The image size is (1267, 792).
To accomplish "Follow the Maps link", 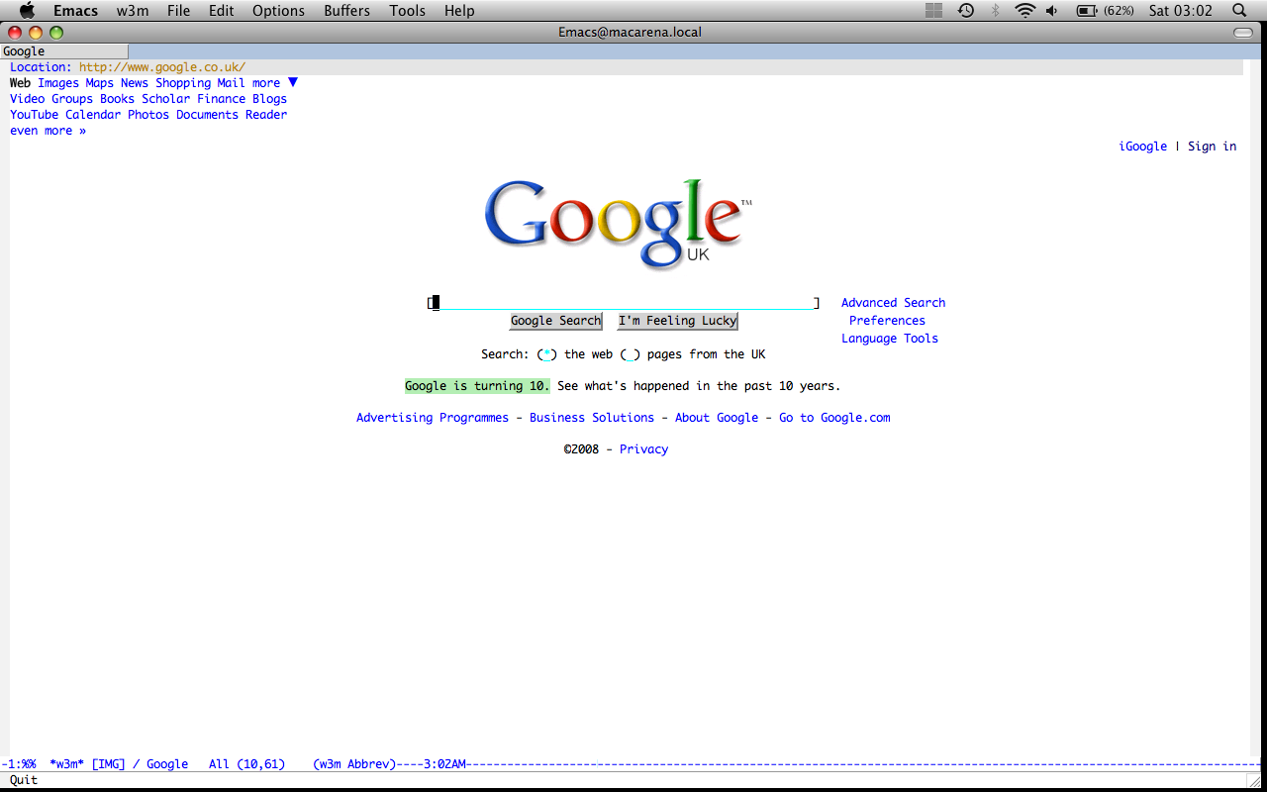I will [99, 83].
